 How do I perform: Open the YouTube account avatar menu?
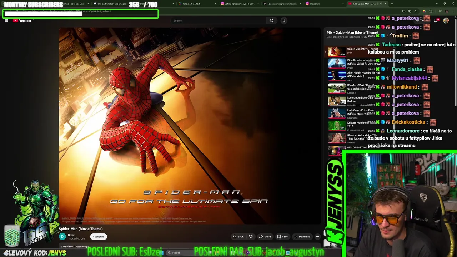[446, 21]
